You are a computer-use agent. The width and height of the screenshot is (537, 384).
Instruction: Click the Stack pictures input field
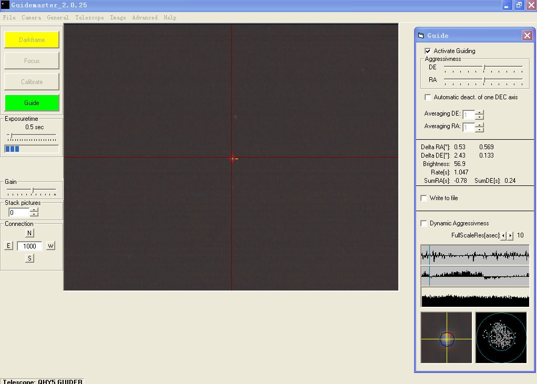pyautogui.click(x=19, y=213)
